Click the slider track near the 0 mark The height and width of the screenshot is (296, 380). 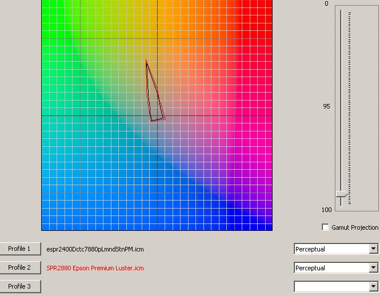coord(341,11)
